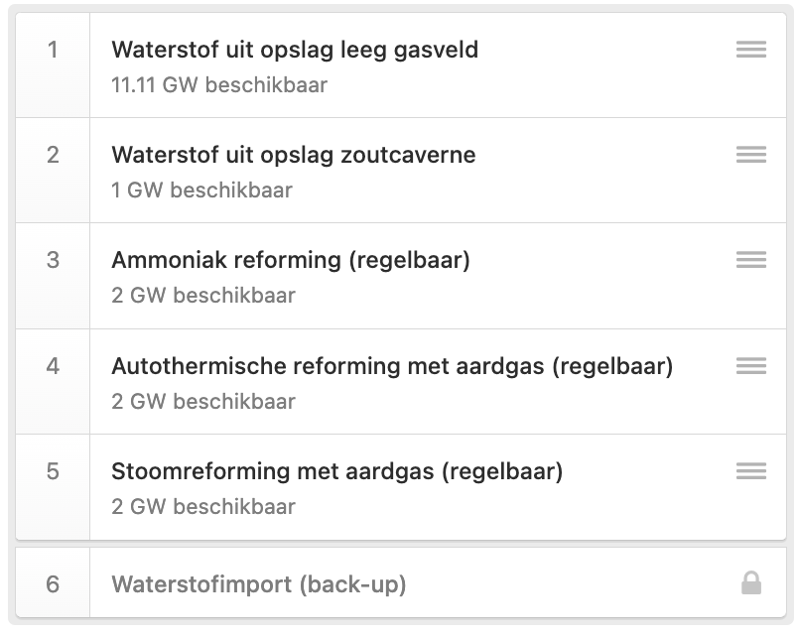Click the 11.11 GW beschikbaar text
The image size is (798, 637).
219,85
